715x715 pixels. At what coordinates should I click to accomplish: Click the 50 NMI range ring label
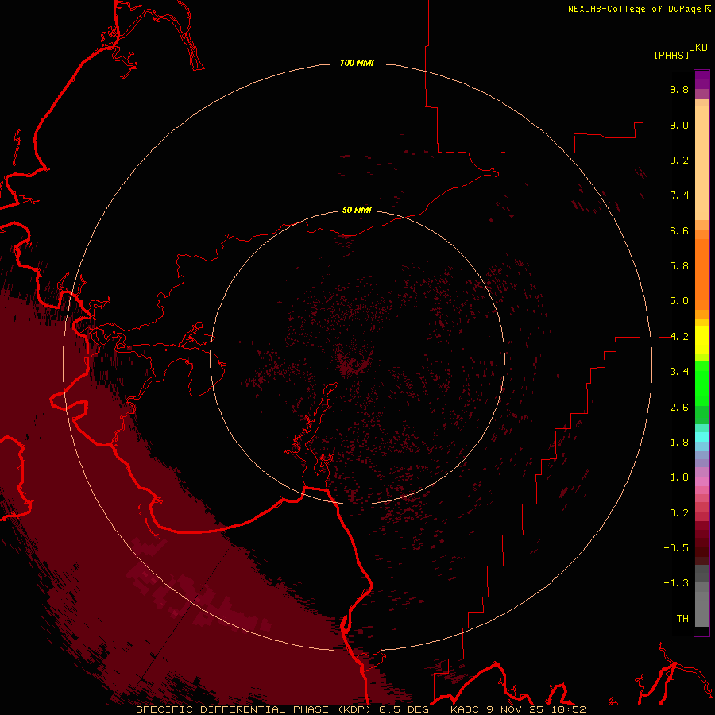(x=357, y=210)
